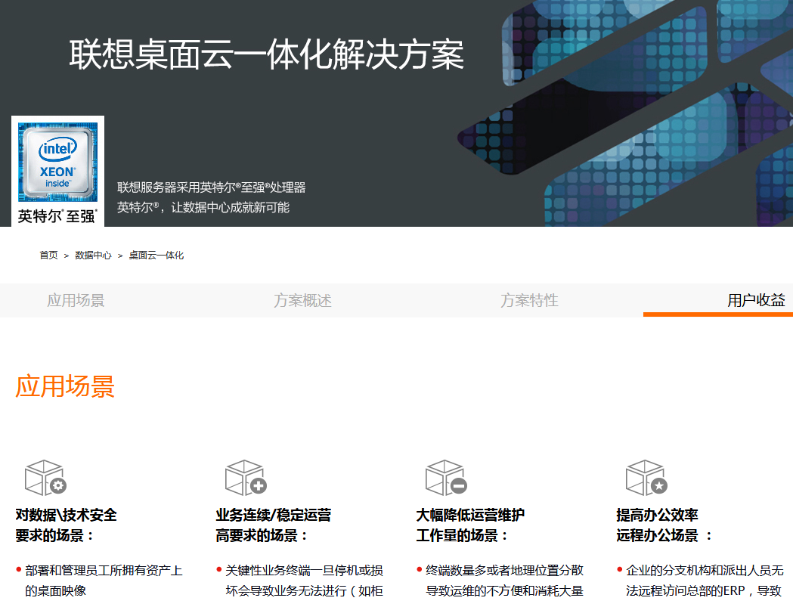The image size is (793, 604).
Task: Click bullet 企业的分支机构和派出人员无
Action: 705,571
